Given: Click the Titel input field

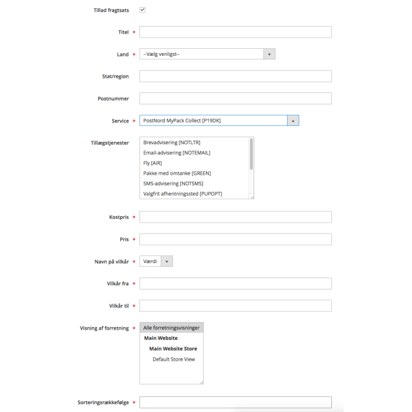Looking at the screenshot, I should tap(235, 32).
